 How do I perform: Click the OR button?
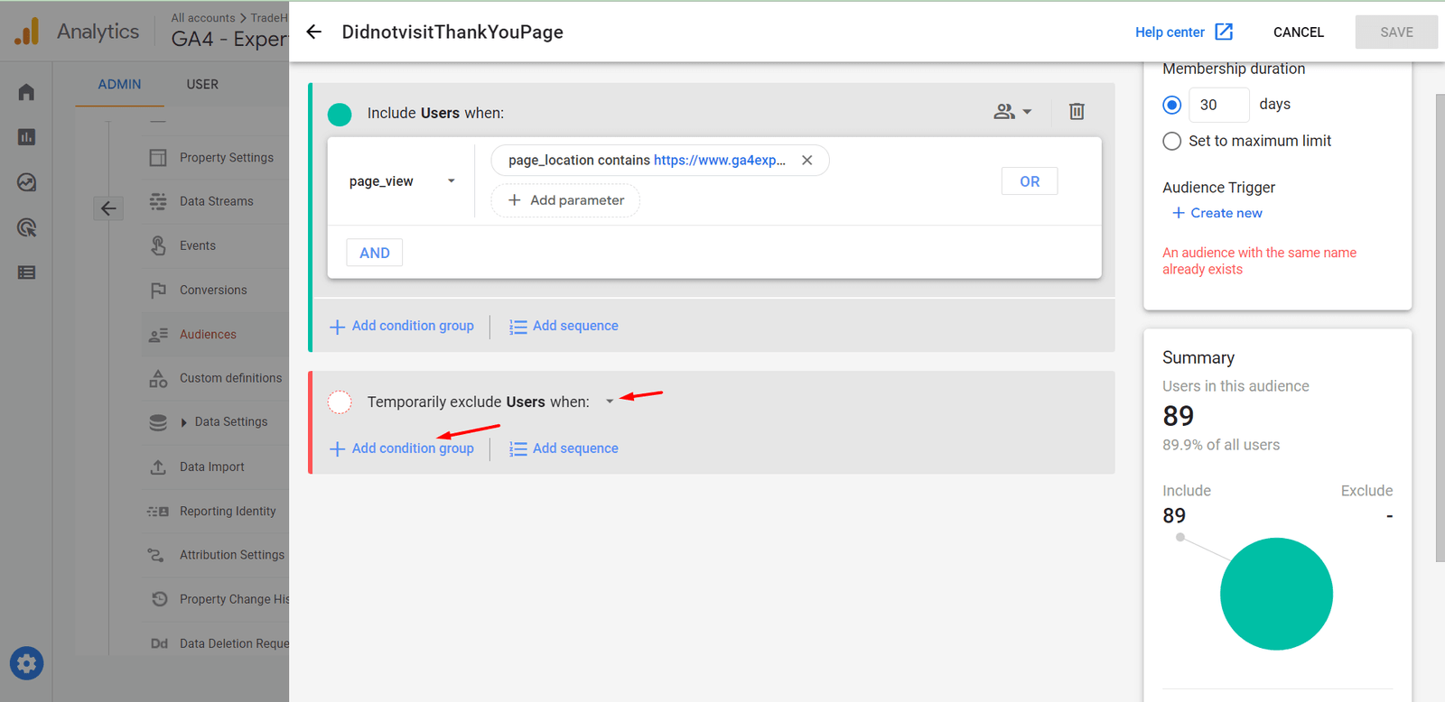1030,181
